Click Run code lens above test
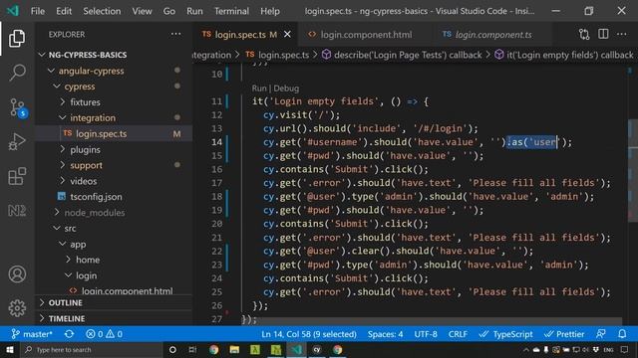Image resolution: width=638 pixels, height=358 pixels. (259, 89)
